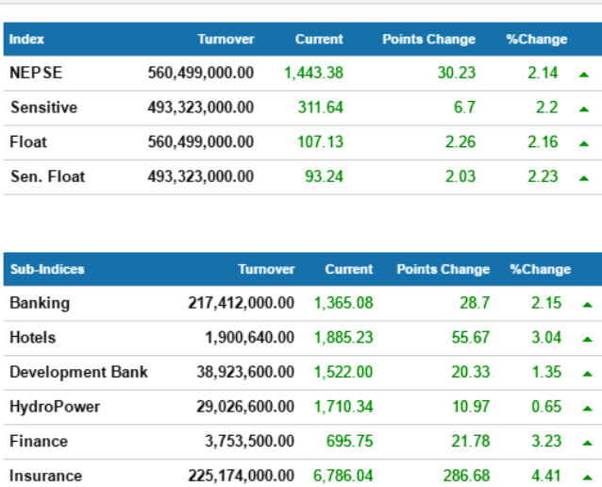
Task: Click Current header in Sub-Indices table
Action: coord(349,269)
